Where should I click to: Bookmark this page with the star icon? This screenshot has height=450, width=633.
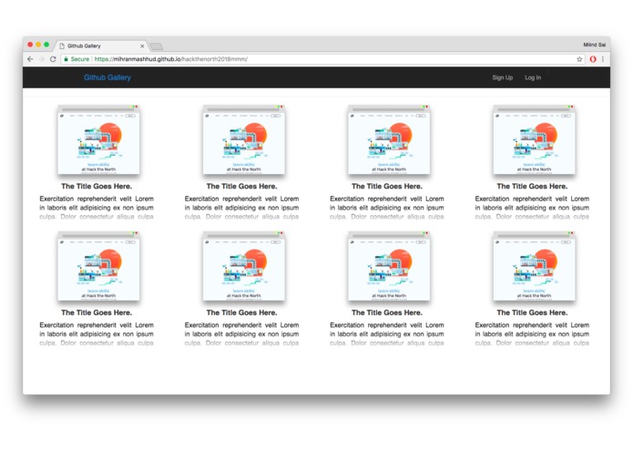[579, 59]
